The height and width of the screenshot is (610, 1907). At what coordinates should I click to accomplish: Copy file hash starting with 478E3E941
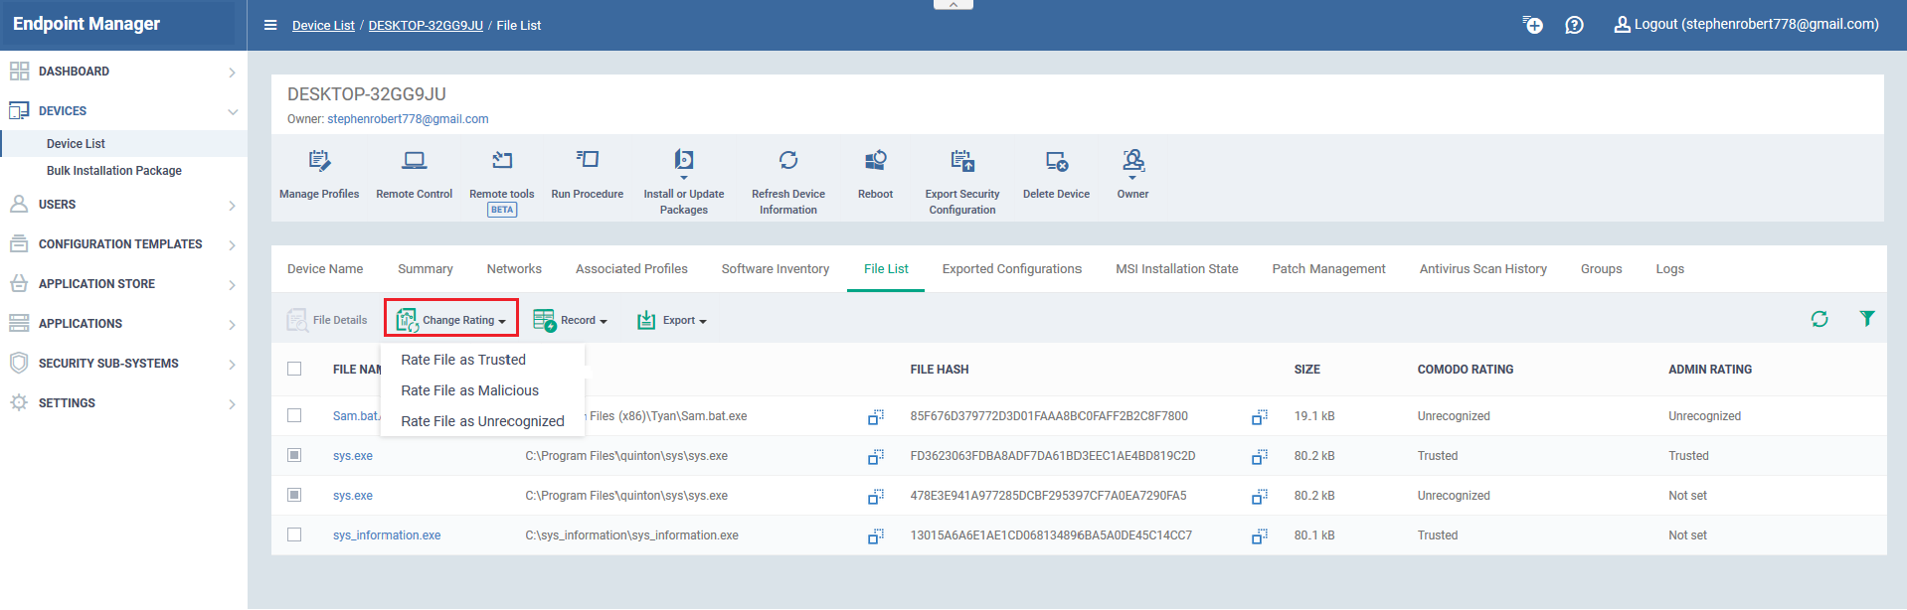(1260, 497)
